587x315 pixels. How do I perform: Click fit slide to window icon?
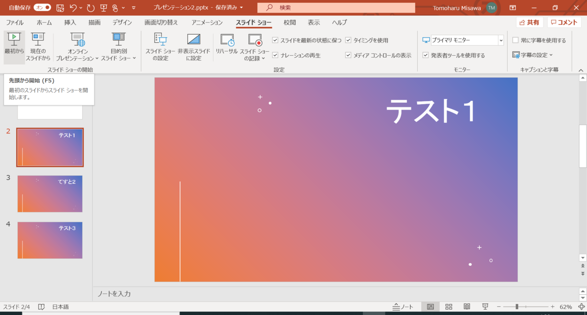pos(581,307)
